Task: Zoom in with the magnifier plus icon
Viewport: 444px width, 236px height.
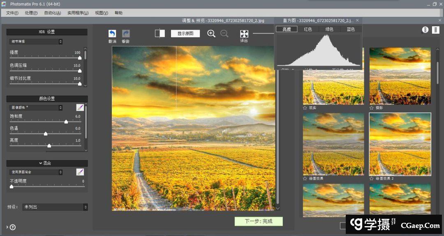Action: pyautogui.click(x=211, y=34)
